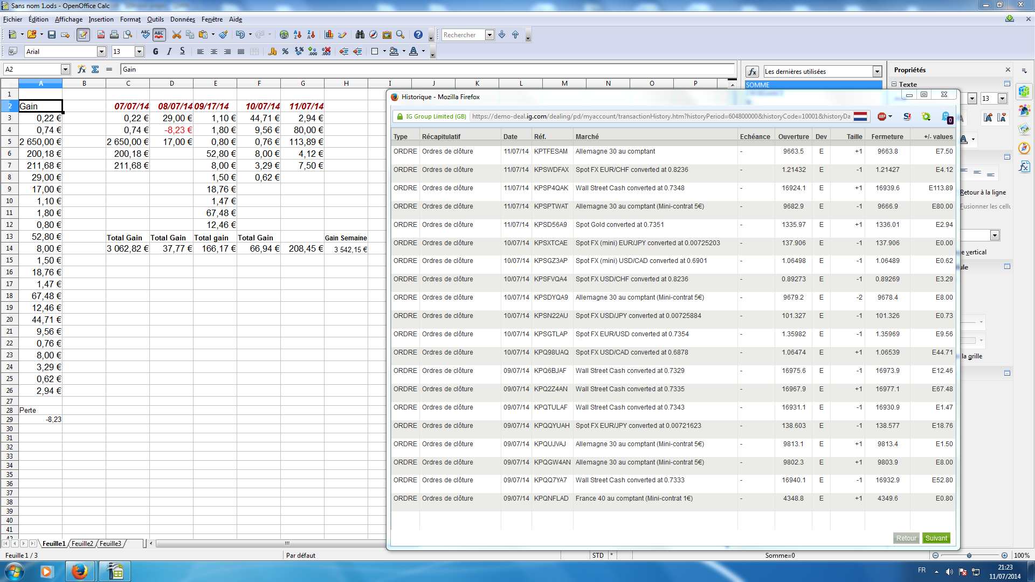Click the Rechercher search input field
This screenshot has width=1035, height=582.
(463, 35)
